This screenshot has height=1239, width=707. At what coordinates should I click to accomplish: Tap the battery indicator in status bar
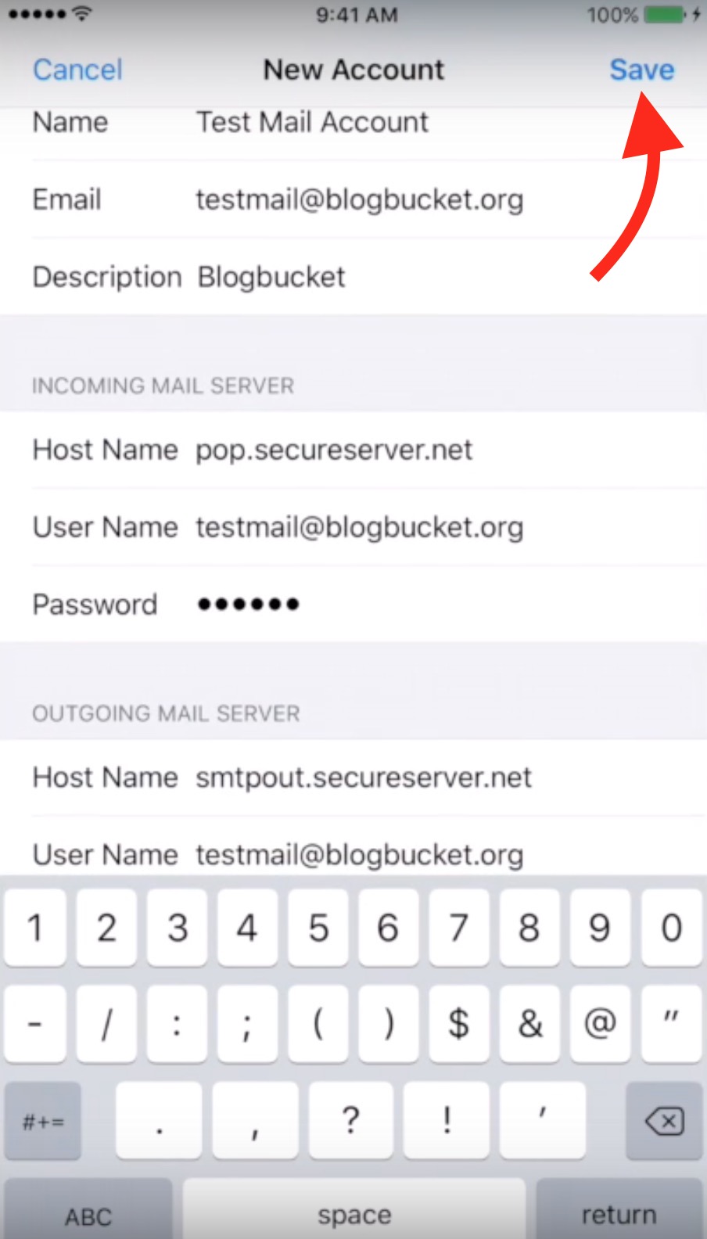point(665,15)
